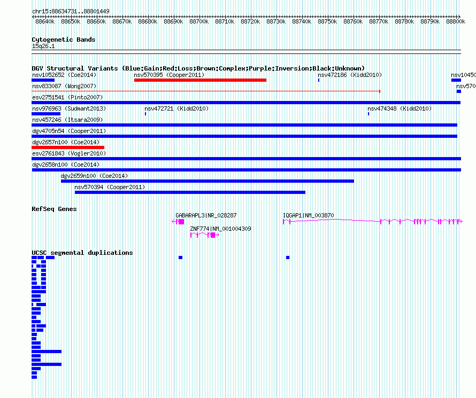The image size is (476, 398).
Task: Select the blue nsv570394 (Cooper2011) bar
Action: [x=190, y=192]
